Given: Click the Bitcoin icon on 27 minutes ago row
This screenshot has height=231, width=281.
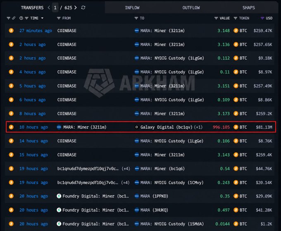Looking at the screenshot, I should click(x=11, y=31).
